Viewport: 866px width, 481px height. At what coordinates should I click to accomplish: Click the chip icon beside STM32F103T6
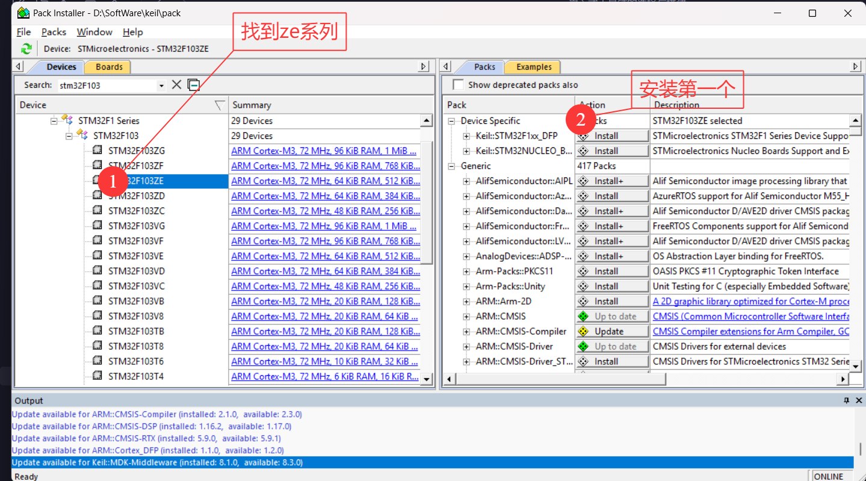[x=97, y=361]
